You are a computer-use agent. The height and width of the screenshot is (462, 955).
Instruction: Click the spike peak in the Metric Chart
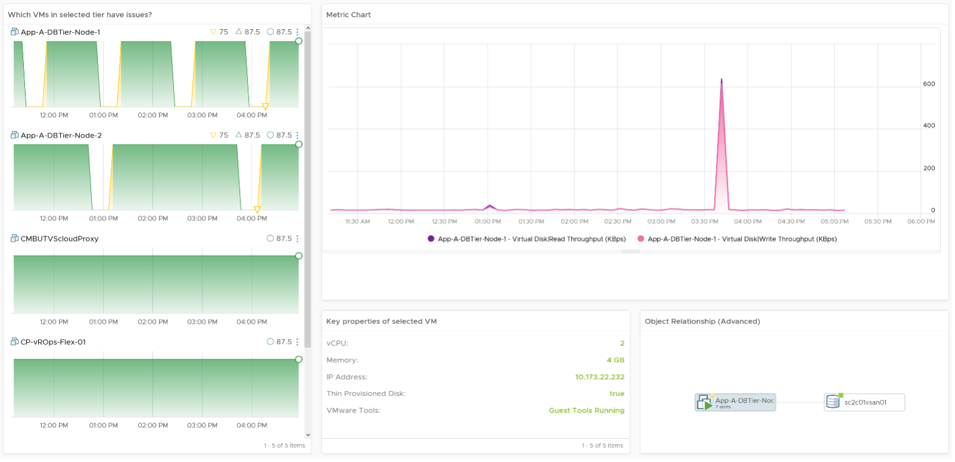pos(722,80)
